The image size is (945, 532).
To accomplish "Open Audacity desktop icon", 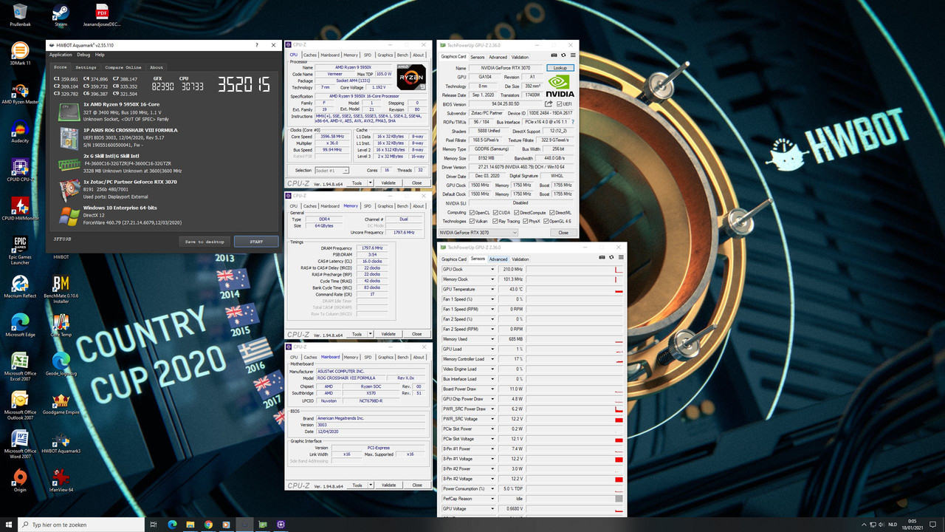I will pyautogui.click(x=20, y=131).
